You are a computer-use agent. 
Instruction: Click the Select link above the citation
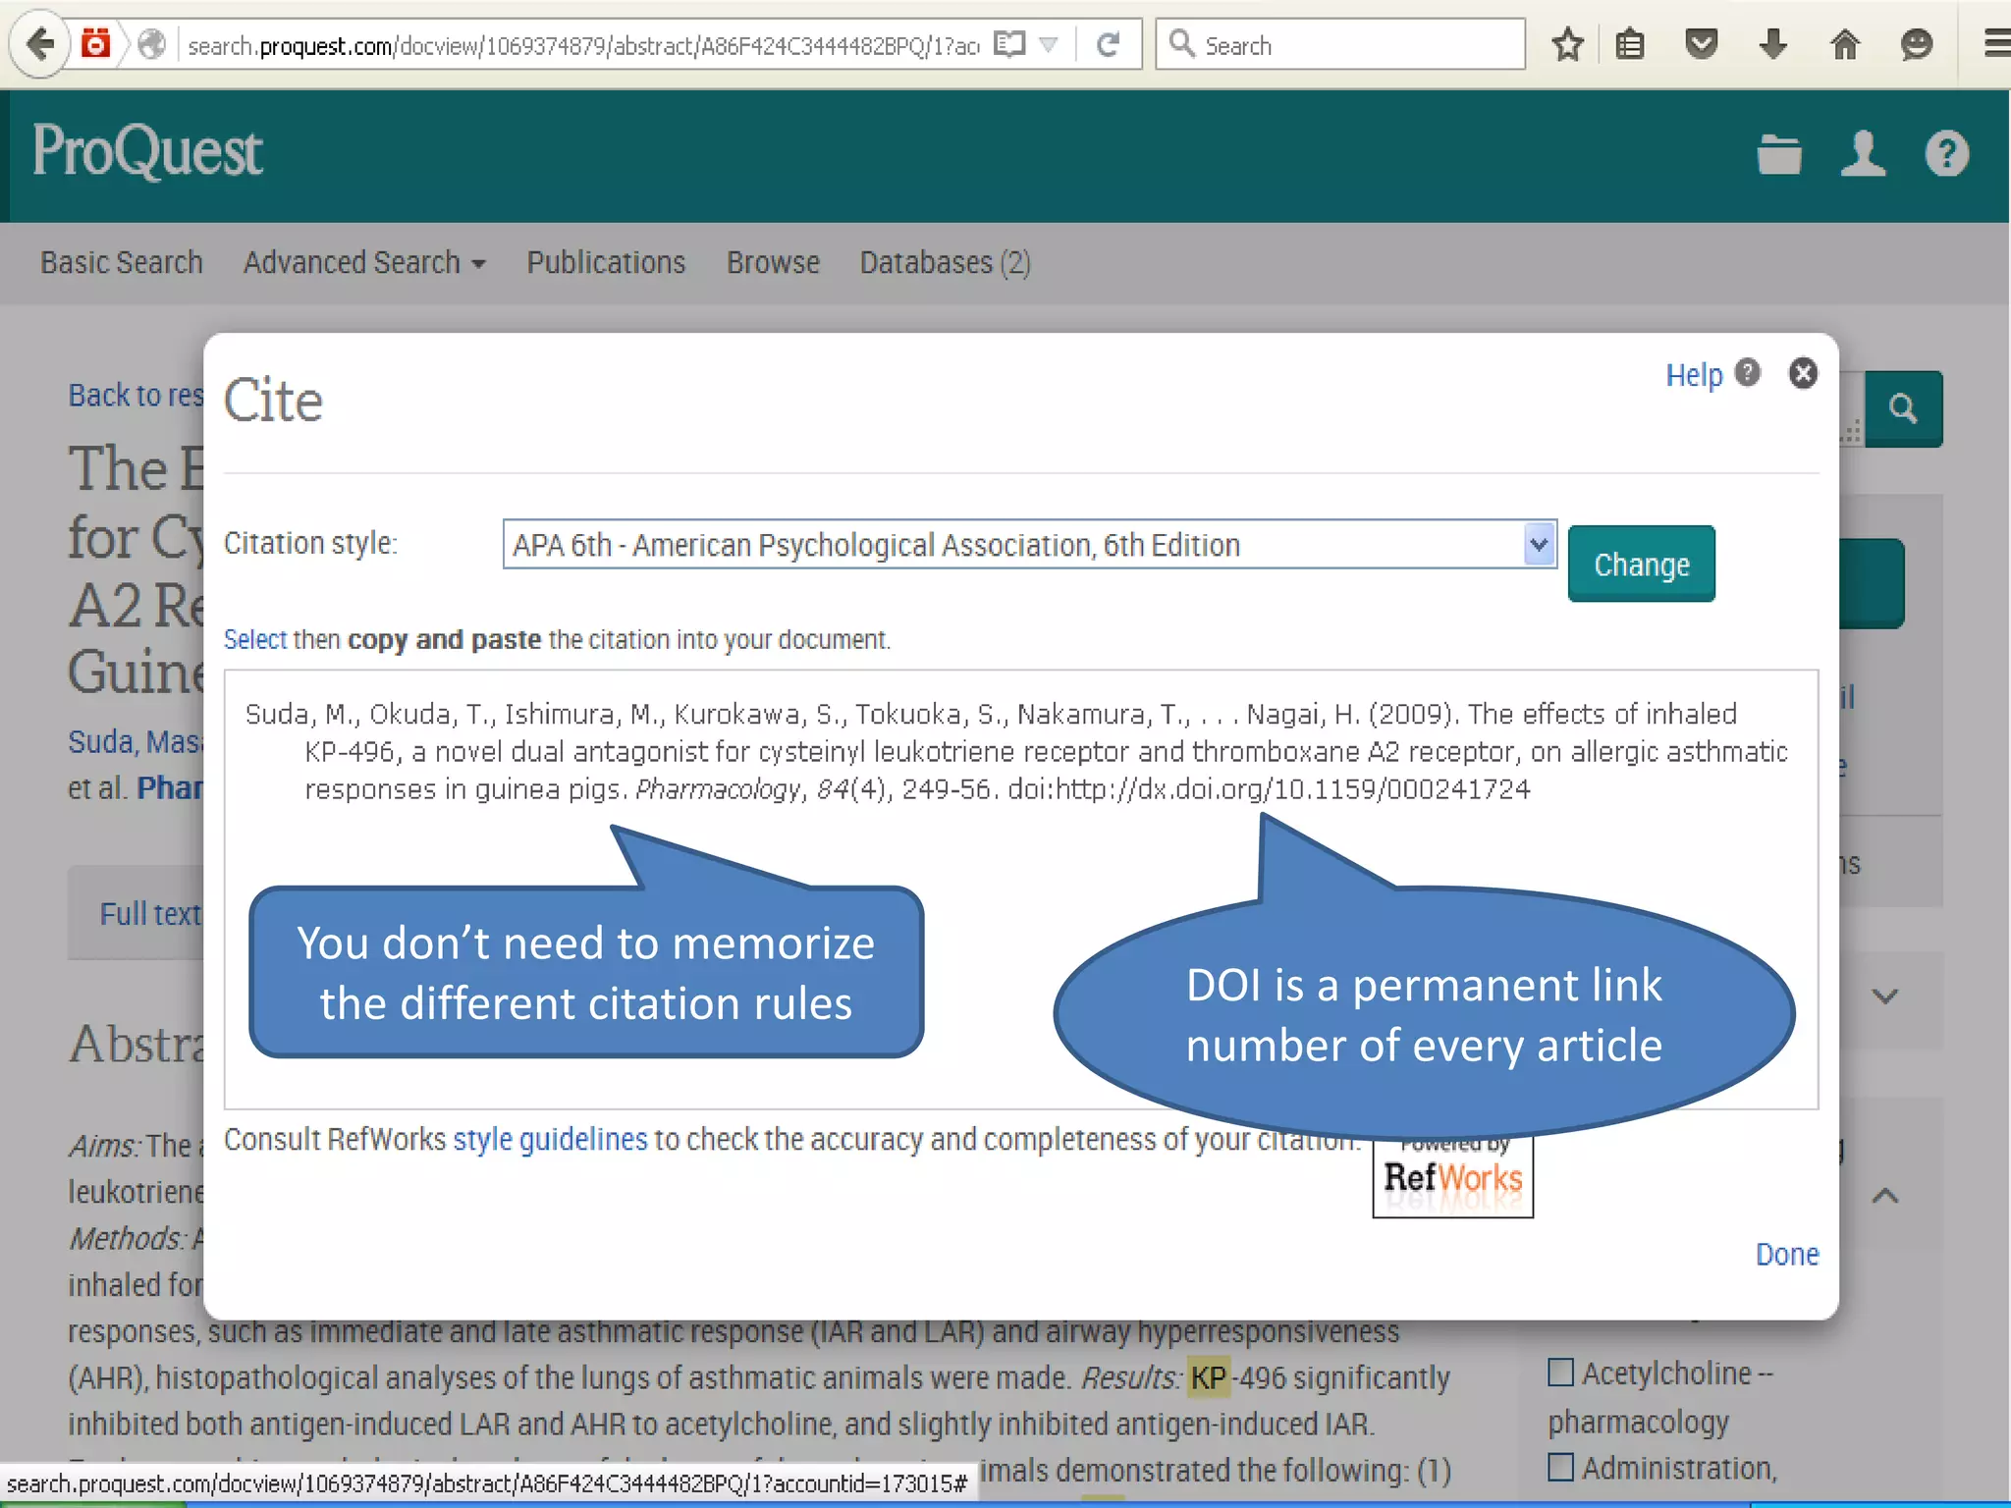click(254, 639)
